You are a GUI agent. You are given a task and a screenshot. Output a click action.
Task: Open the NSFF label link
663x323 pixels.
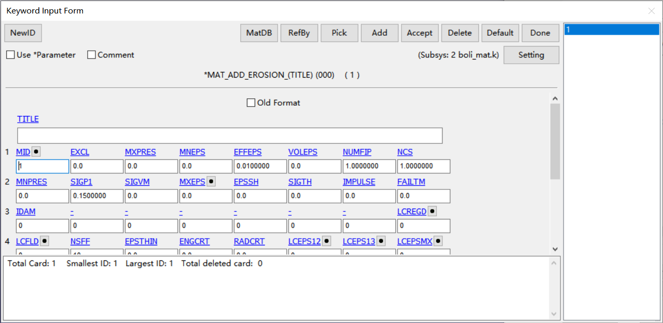[x=79, y=242]
